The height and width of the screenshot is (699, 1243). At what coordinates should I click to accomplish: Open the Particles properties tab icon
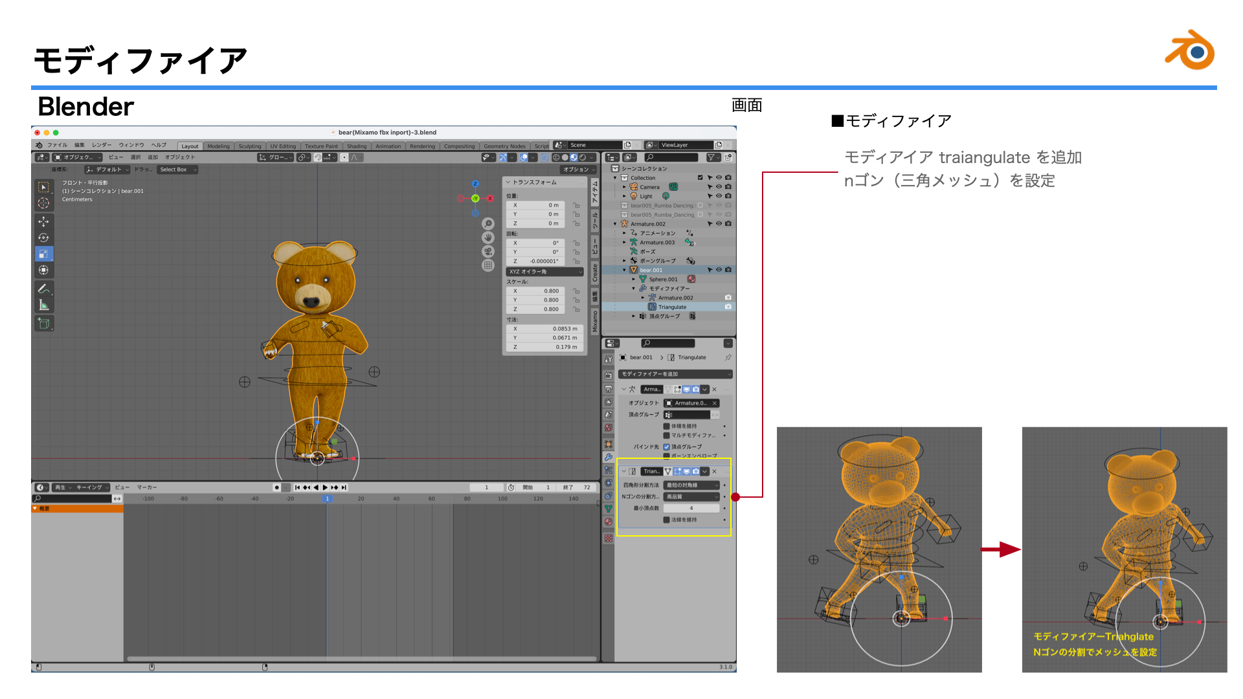coord(609,471)
